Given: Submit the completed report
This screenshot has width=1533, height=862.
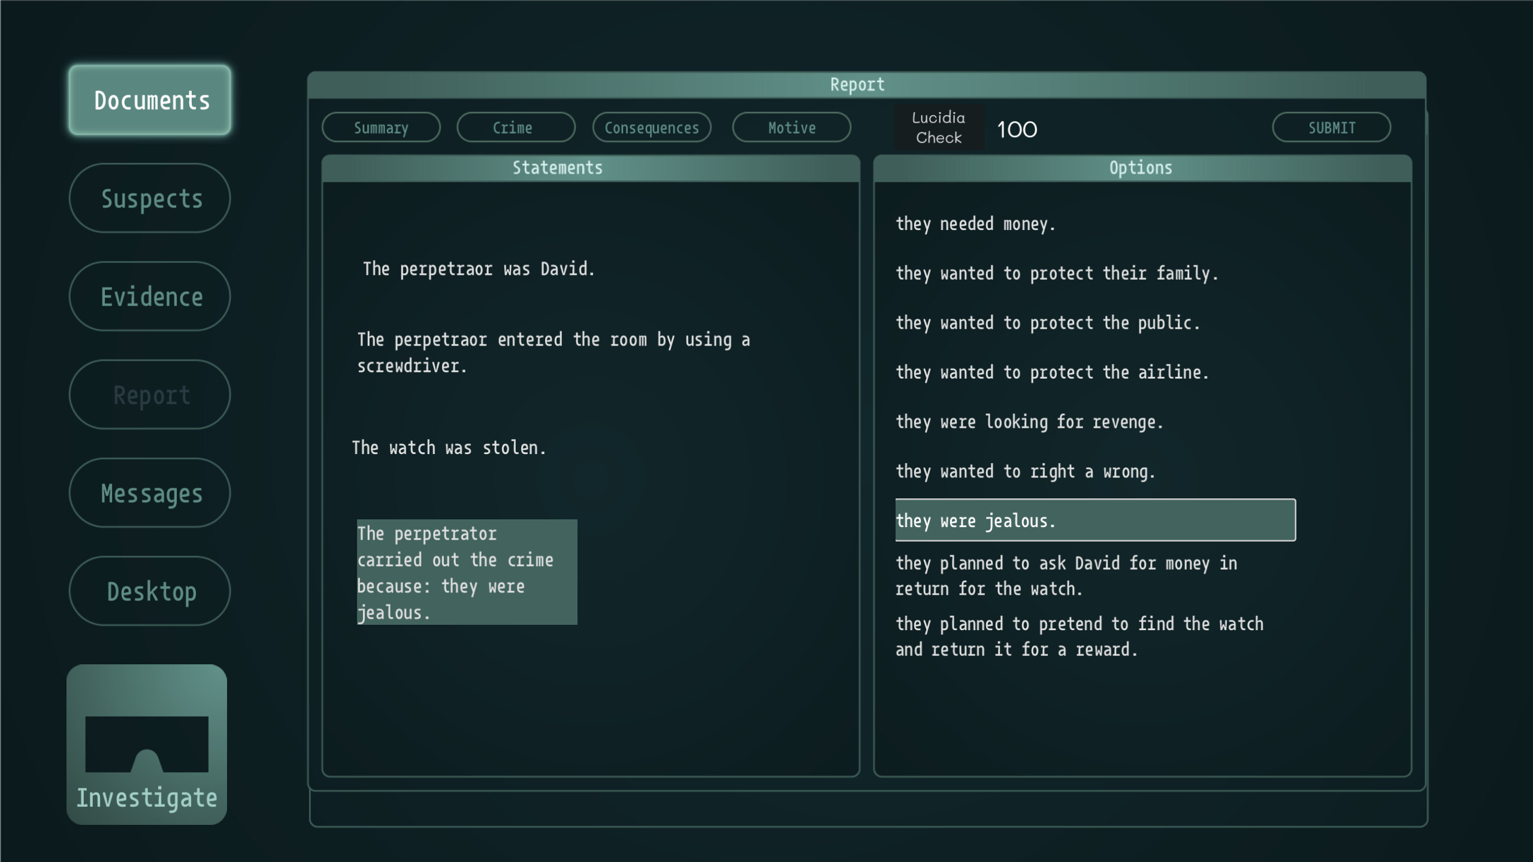Looking at the screenshot, I should (x=1331, y=127).
